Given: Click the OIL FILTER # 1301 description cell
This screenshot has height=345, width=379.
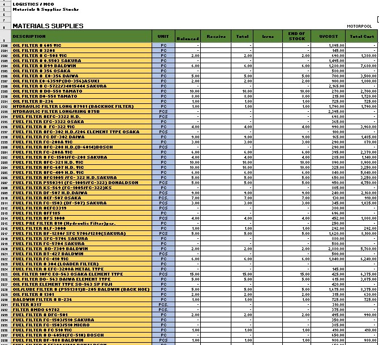Looking at the screenshot, I should [81, 294].
